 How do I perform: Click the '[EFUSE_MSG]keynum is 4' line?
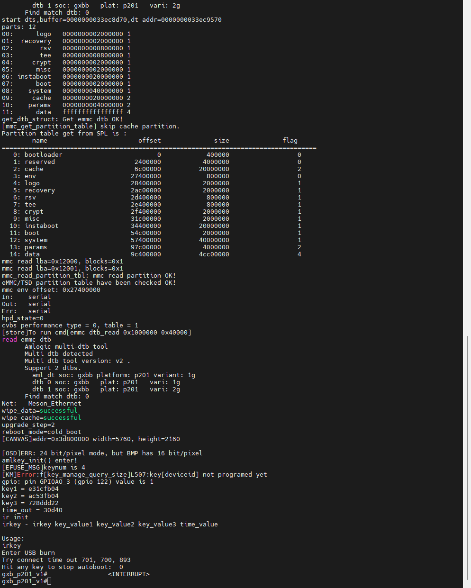pyautogui.click(x=44, y=468)
